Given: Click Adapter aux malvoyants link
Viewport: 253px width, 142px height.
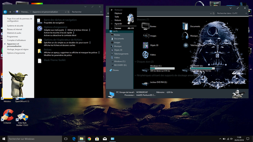Looking at the screenshot, I should [x=54, y=30].
